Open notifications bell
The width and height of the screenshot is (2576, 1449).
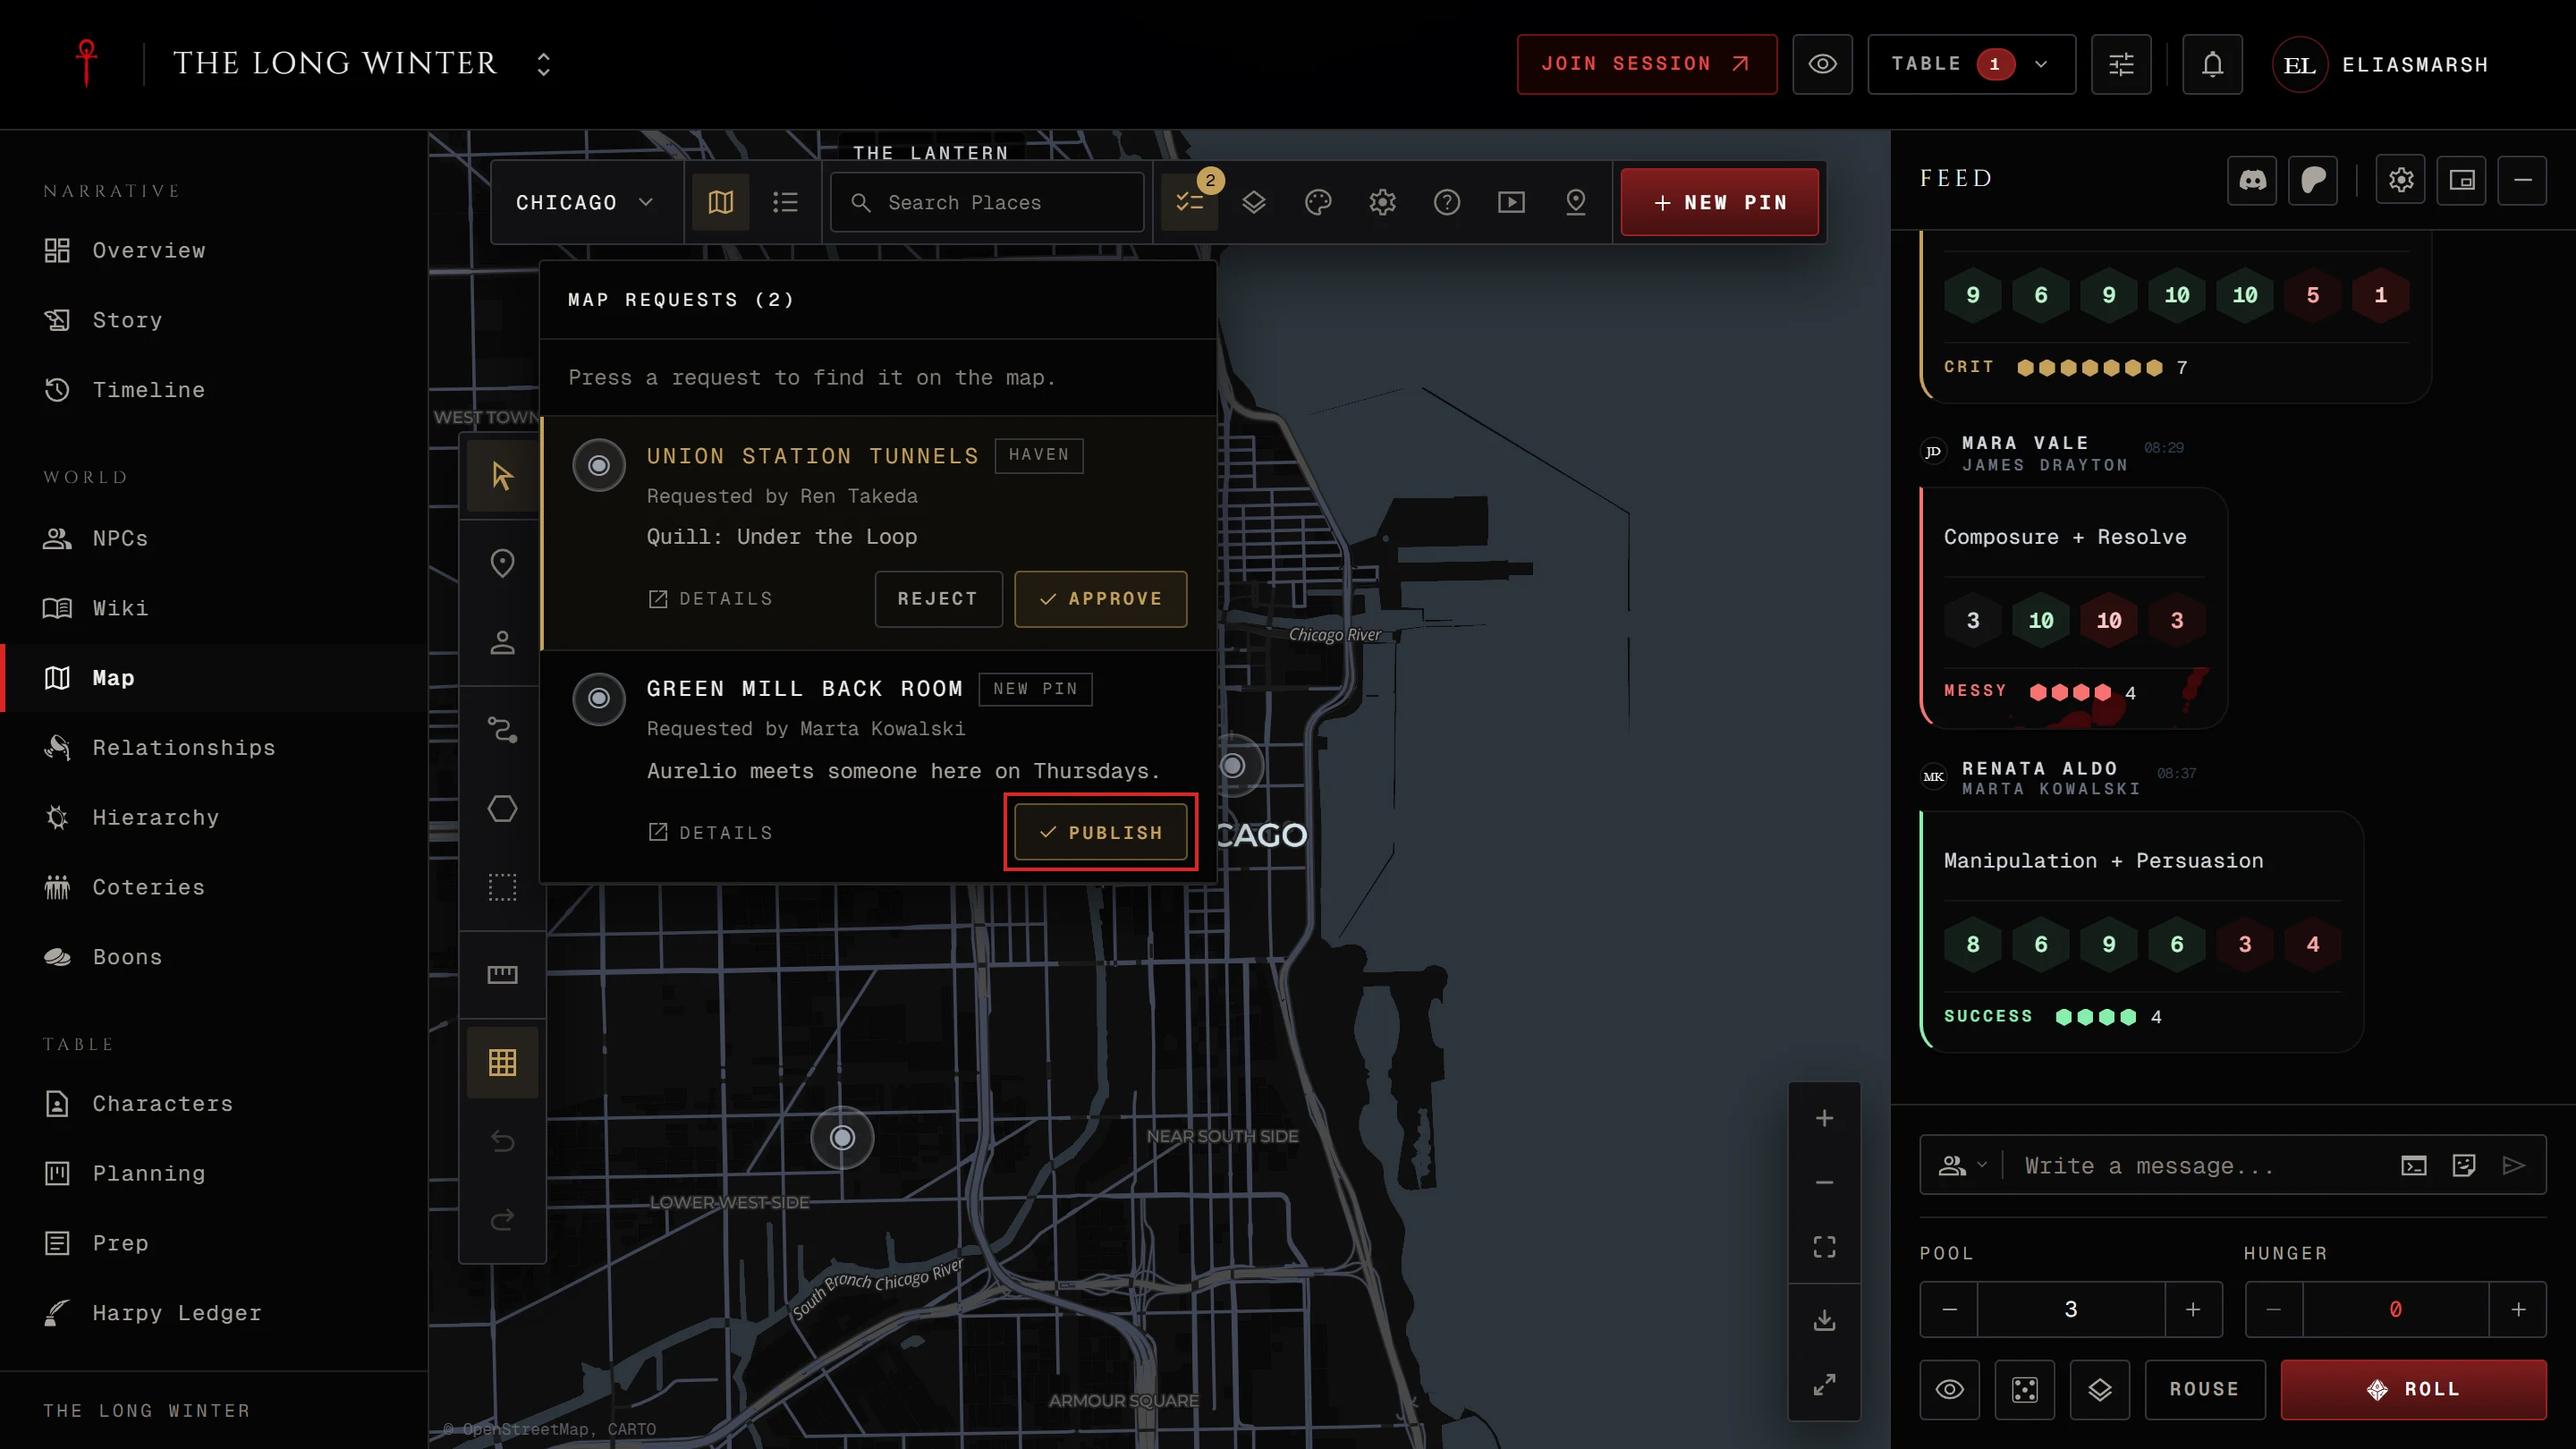[2212, 64]
